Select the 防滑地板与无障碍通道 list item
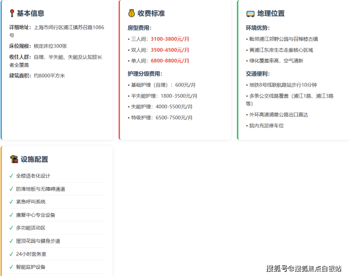The height and width of the screenshot is (276, 349). tap(41, 189)
